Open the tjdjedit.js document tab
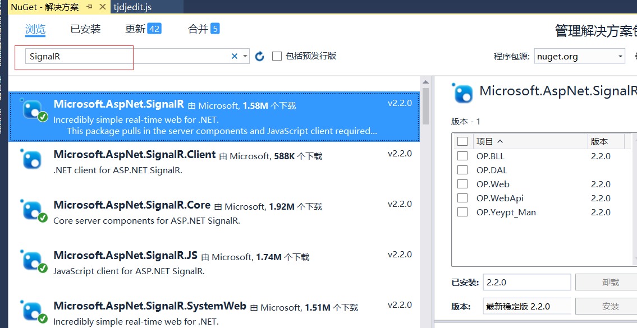The image size is (637, 328). (132, 7)
